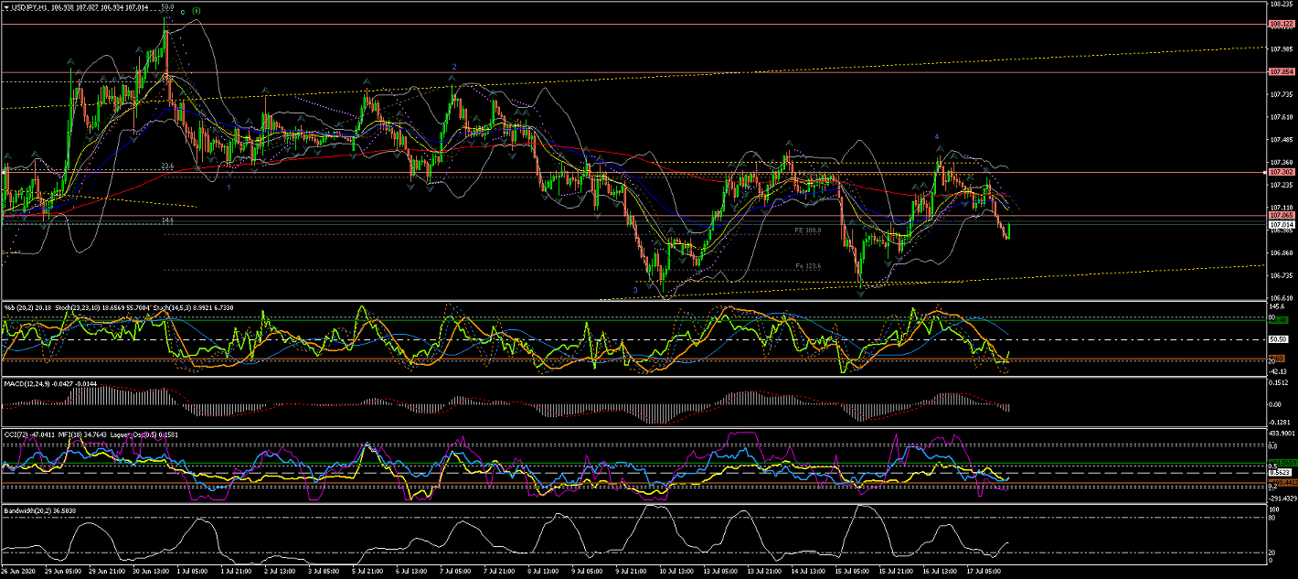Click the green wave label (ii)
Image resolution: width=1298 pixels, height=579 pixels.
tap(197, 10)
